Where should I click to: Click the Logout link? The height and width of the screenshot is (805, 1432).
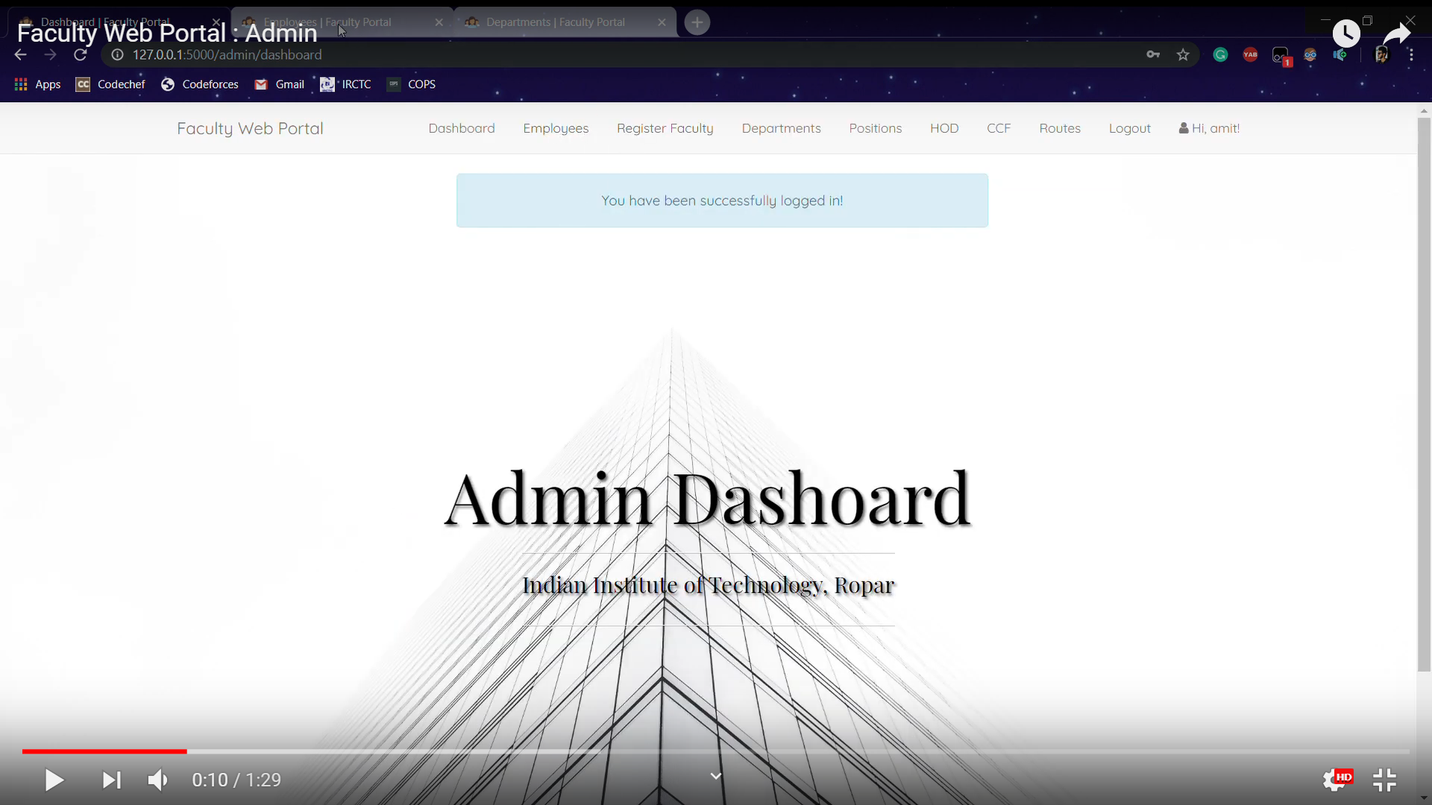(1129, 128)
